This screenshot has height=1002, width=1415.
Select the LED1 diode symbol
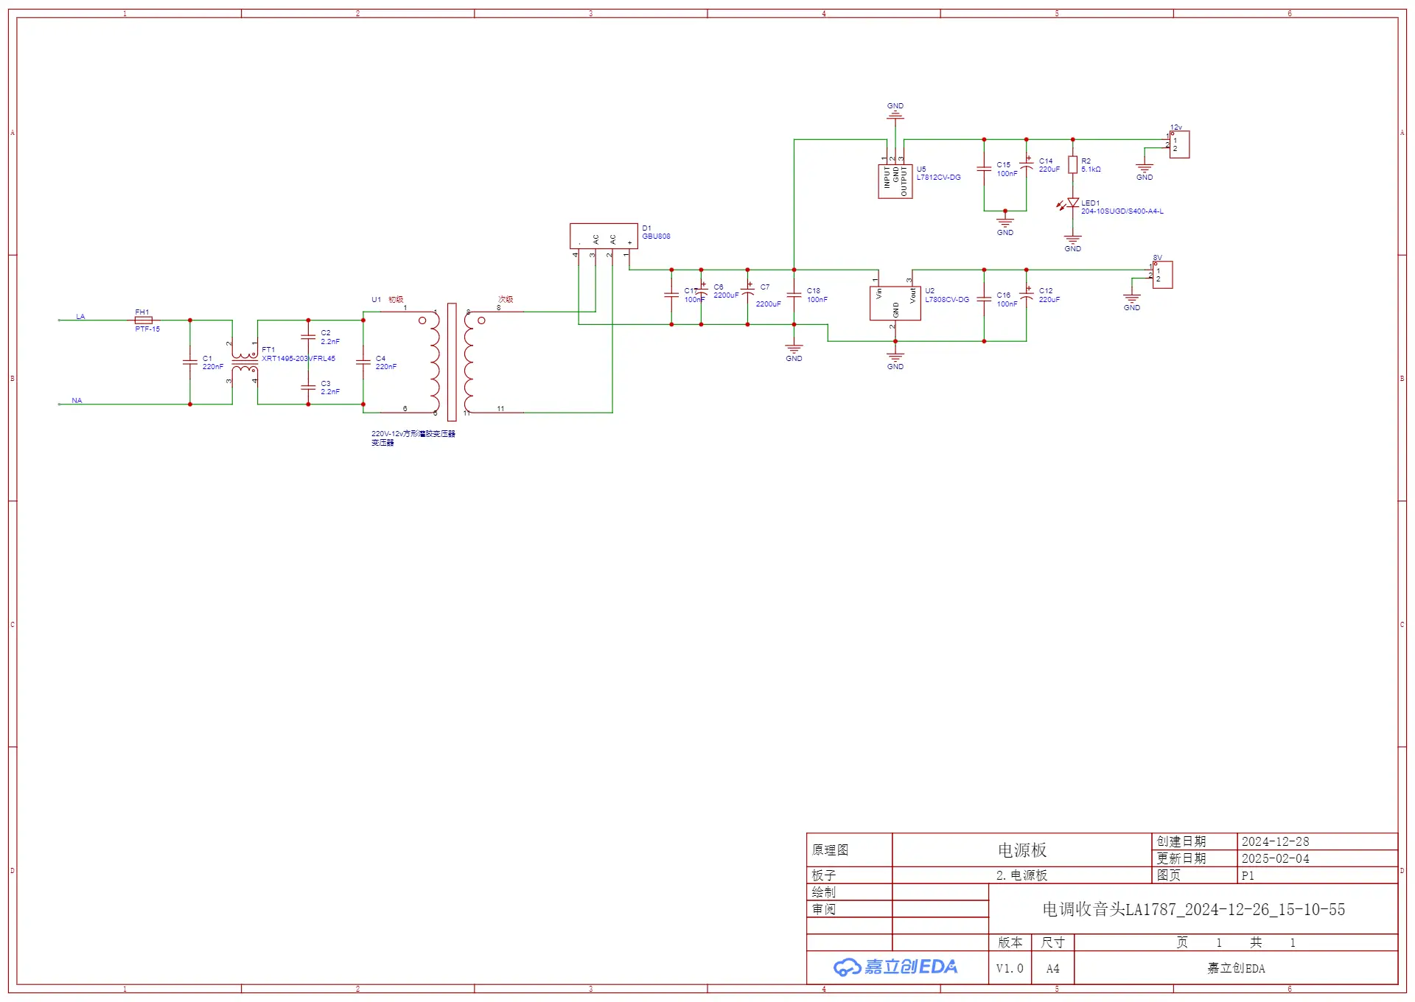(x=1070, y=203)
